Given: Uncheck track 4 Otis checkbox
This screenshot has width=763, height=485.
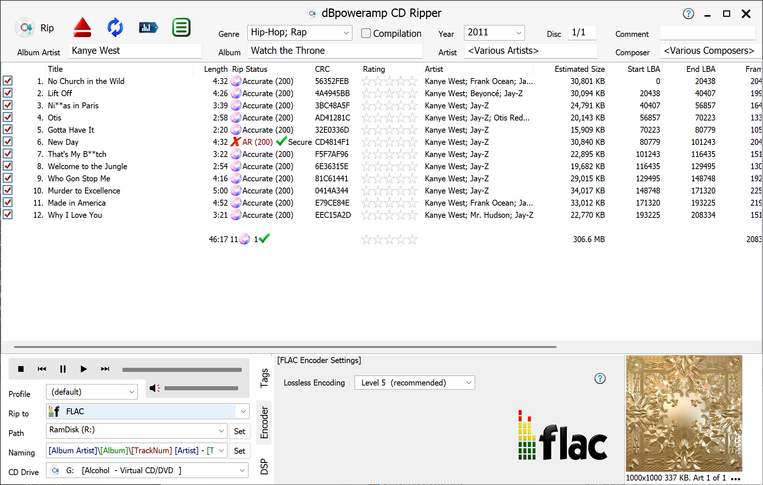Looking at the screenshot, I should tap(8, 118).
